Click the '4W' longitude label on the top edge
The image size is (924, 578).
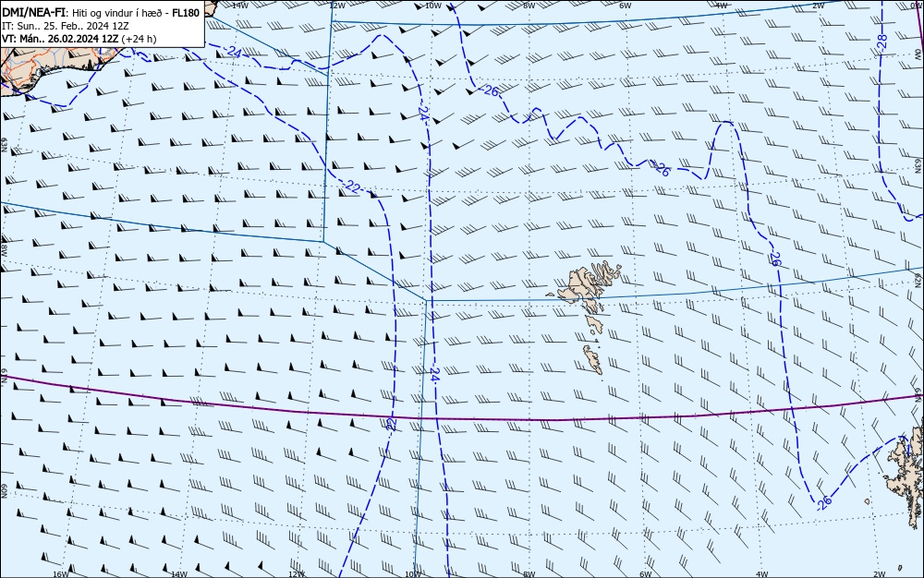tap(721, 6)
